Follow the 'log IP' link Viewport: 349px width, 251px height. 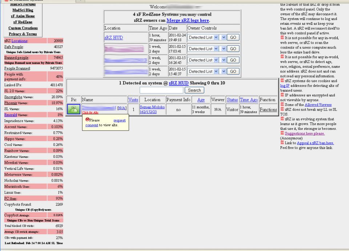point(285,86)
